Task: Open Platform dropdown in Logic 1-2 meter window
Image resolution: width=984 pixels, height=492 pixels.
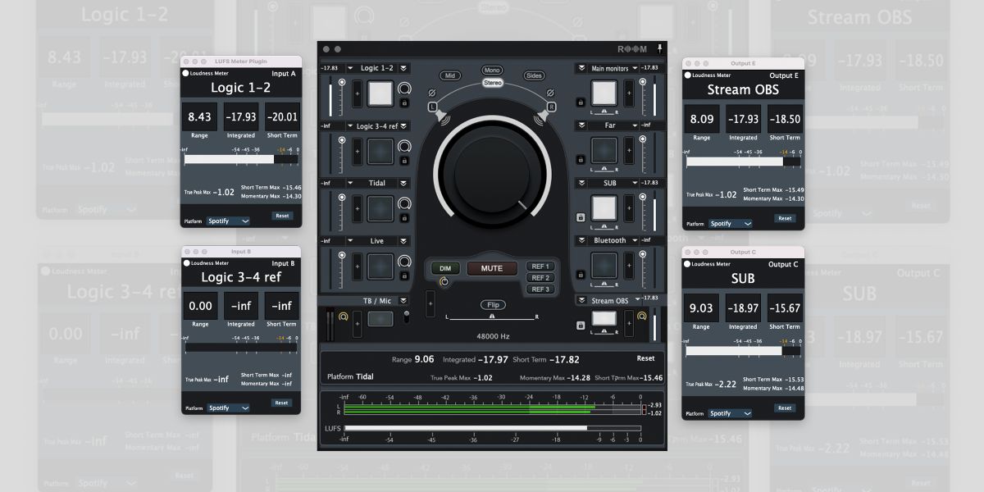Action: [x=228, y=221]
